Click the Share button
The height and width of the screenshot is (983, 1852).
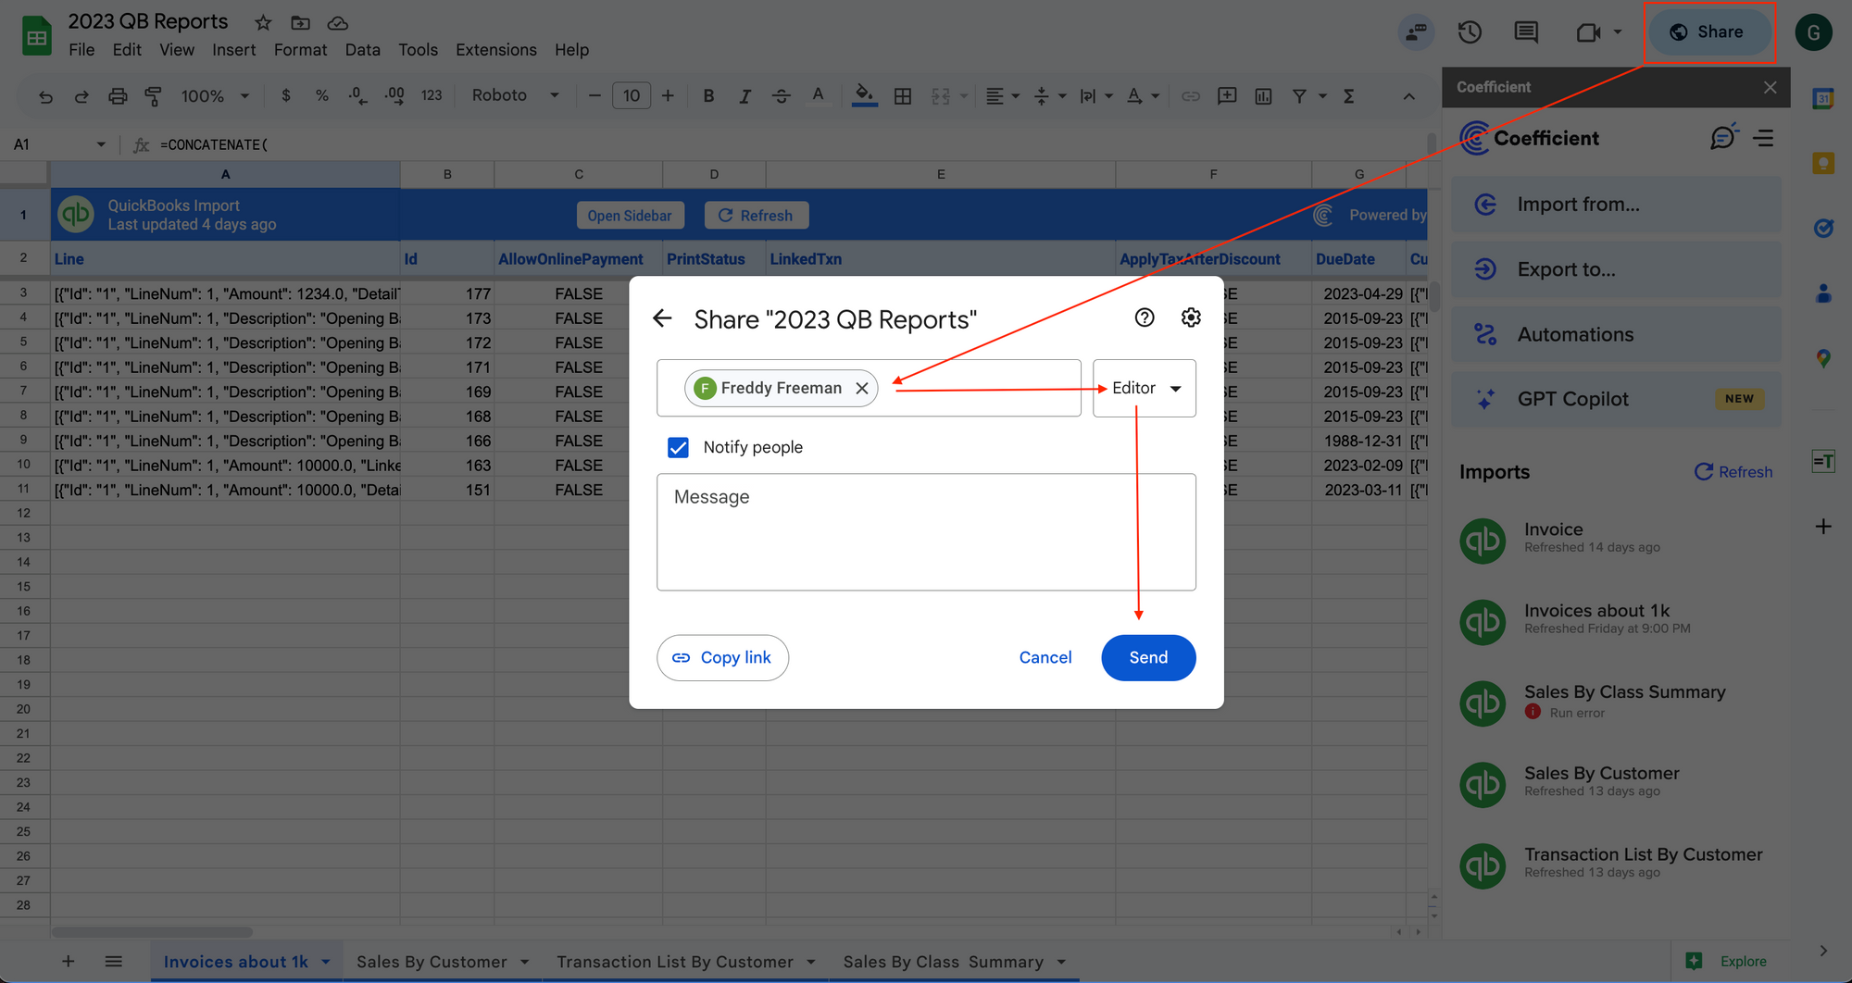click(1708, 32)
